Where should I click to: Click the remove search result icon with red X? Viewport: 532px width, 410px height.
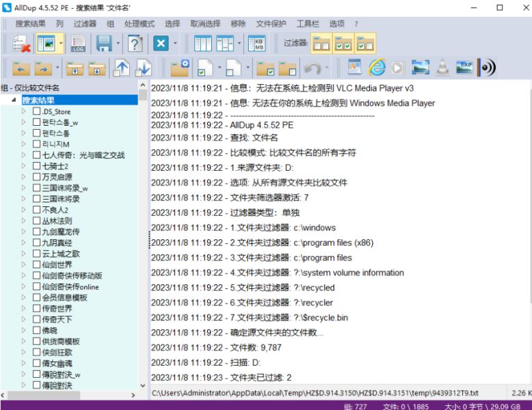tap(21, 44)
